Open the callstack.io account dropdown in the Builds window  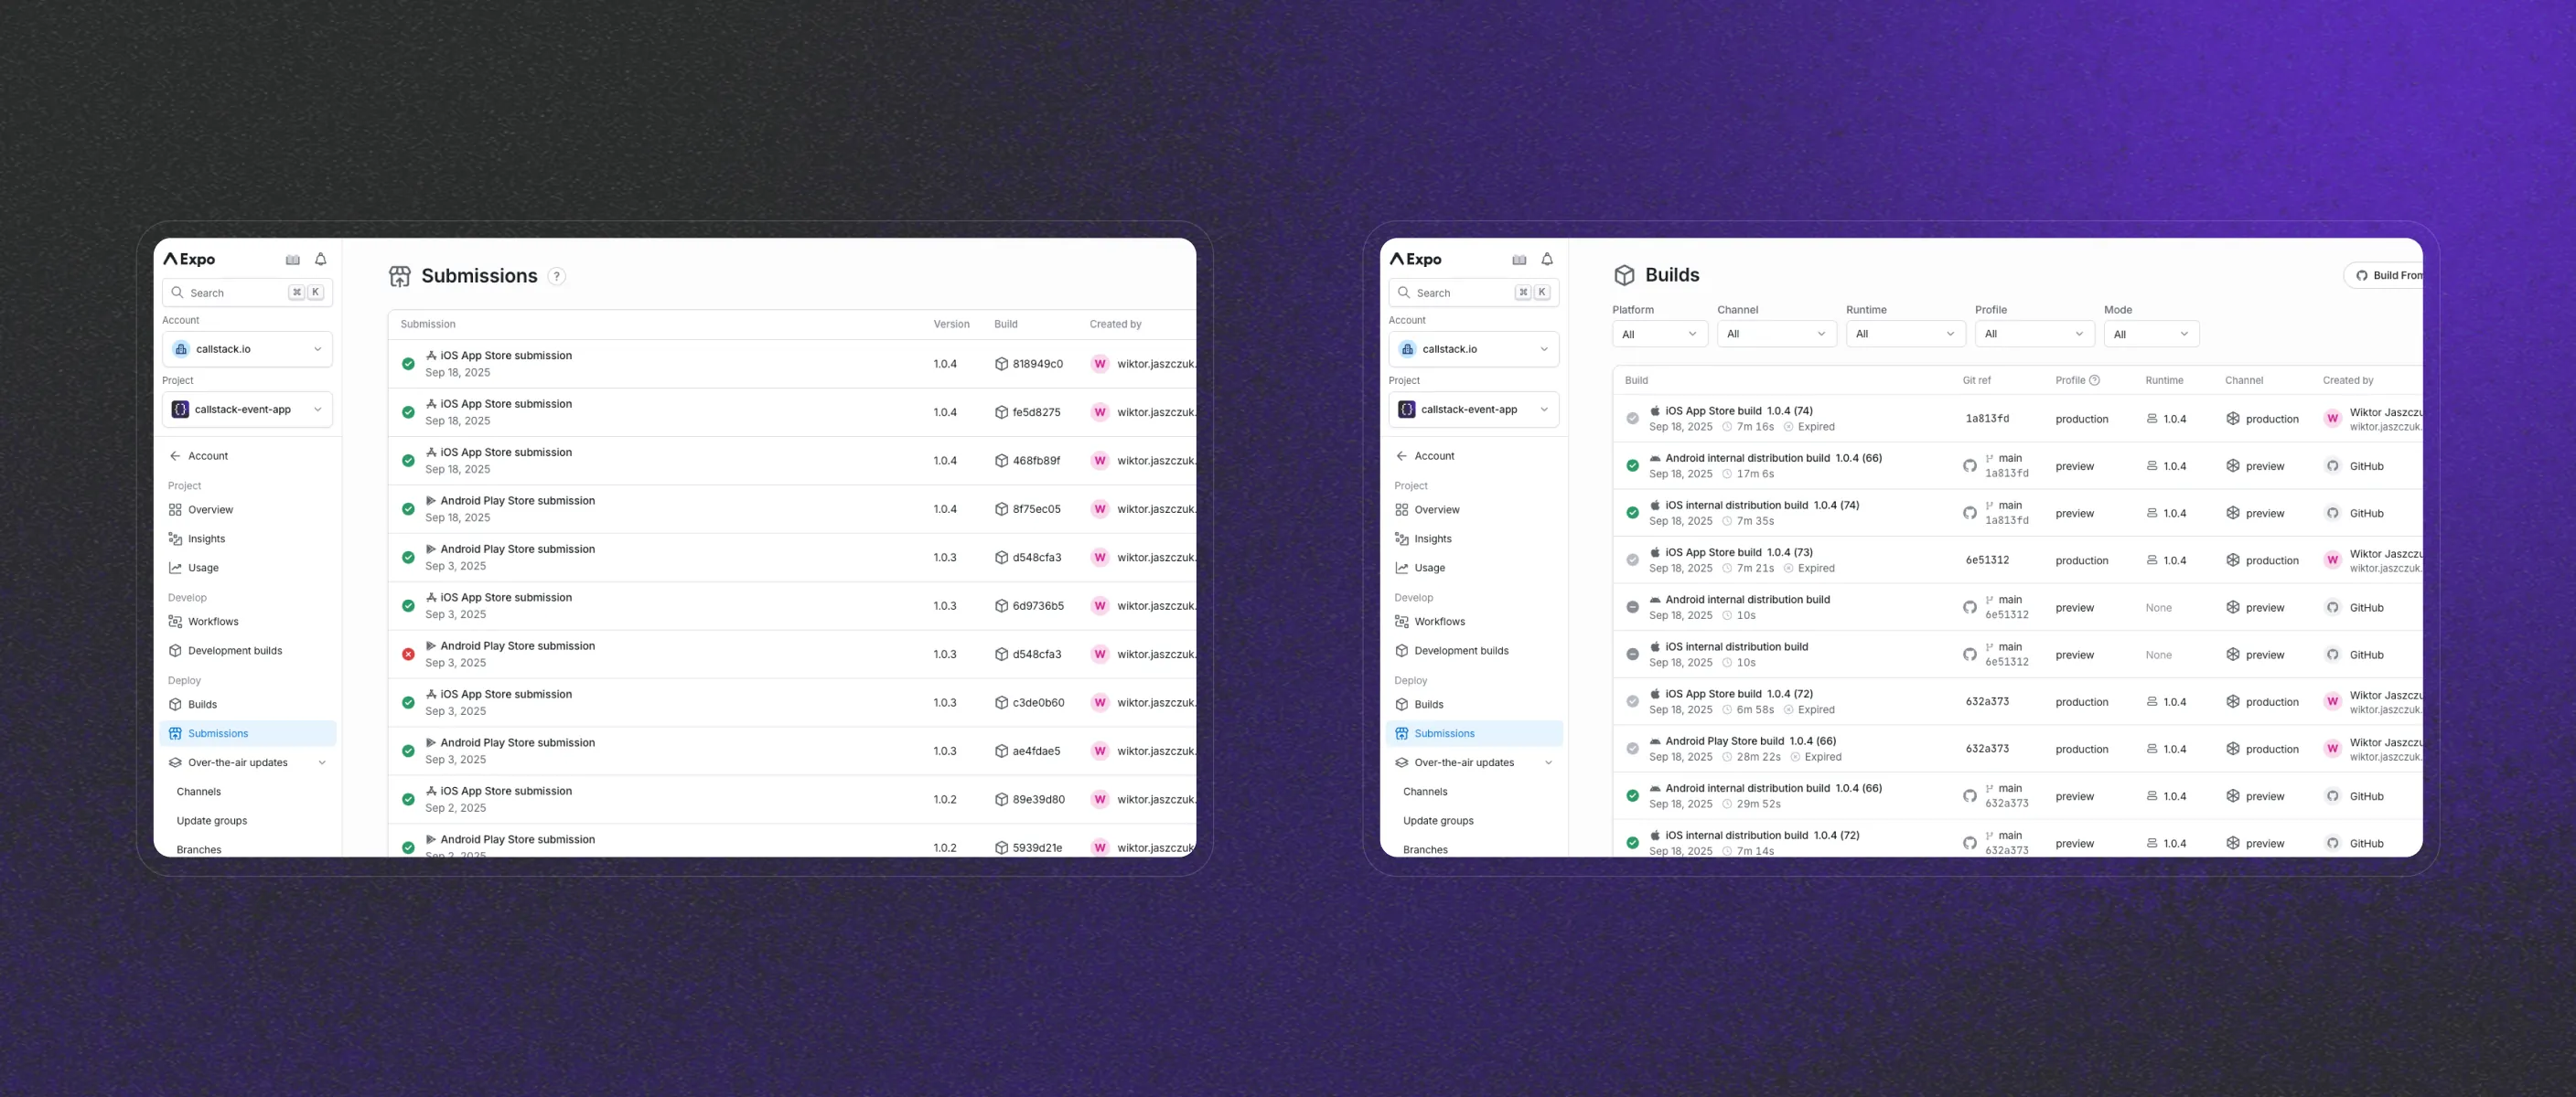(x=1473, y=350)
